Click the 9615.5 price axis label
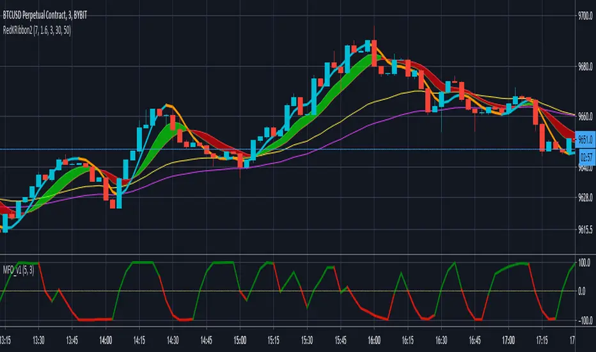Image resolution: width=596 pixels, height=352 pixels. [585, 230]
